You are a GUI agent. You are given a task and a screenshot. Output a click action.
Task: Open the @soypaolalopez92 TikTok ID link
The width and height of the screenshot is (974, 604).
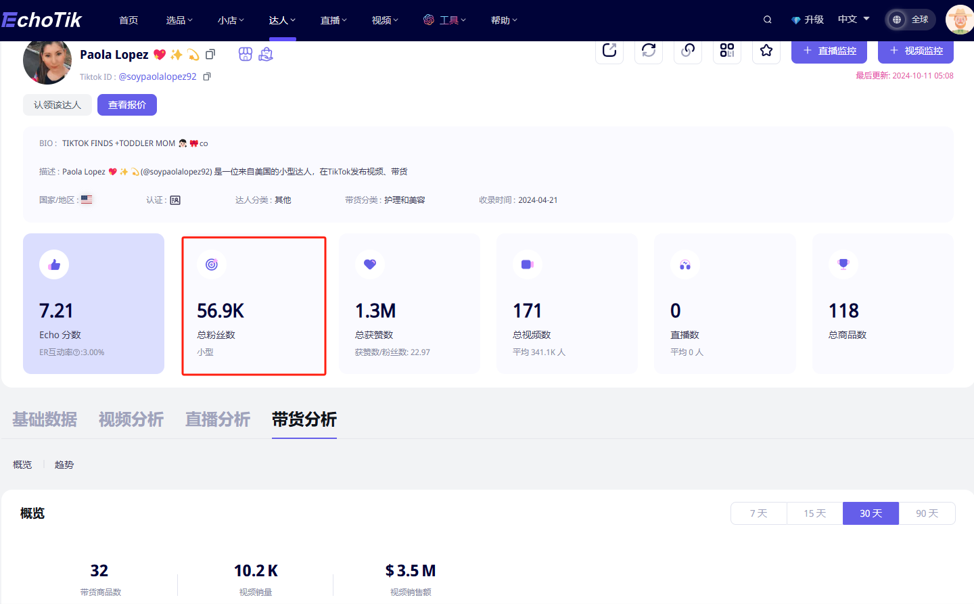(158, 76)
